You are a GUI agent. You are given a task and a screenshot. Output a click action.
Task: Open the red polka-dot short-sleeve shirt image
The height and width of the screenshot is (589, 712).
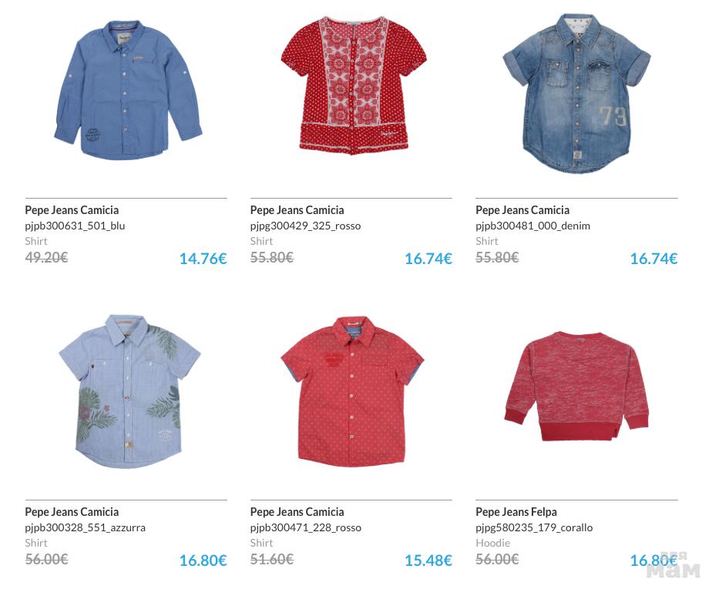click(x=352, y=392)
